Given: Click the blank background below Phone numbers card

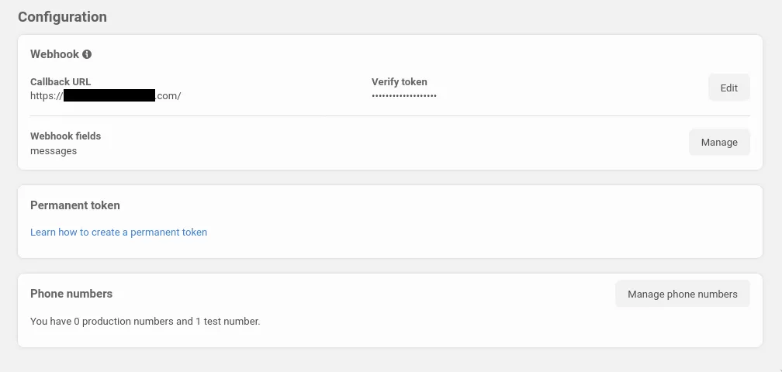Looking at the screenshot, I should (389, 360).
